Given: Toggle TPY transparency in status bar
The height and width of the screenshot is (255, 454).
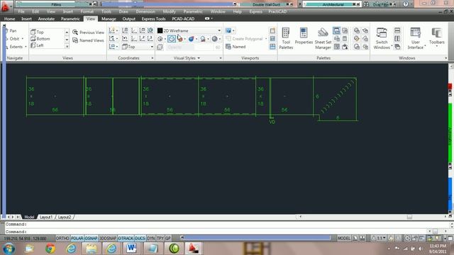Looking at the screenshot, I should pos(160,238).
